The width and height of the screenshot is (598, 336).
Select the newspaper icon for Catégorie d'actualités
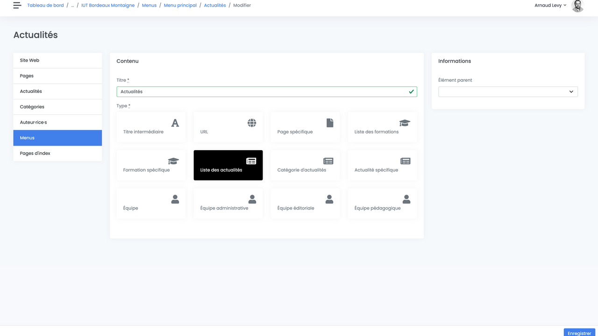[x=328, y=161]
